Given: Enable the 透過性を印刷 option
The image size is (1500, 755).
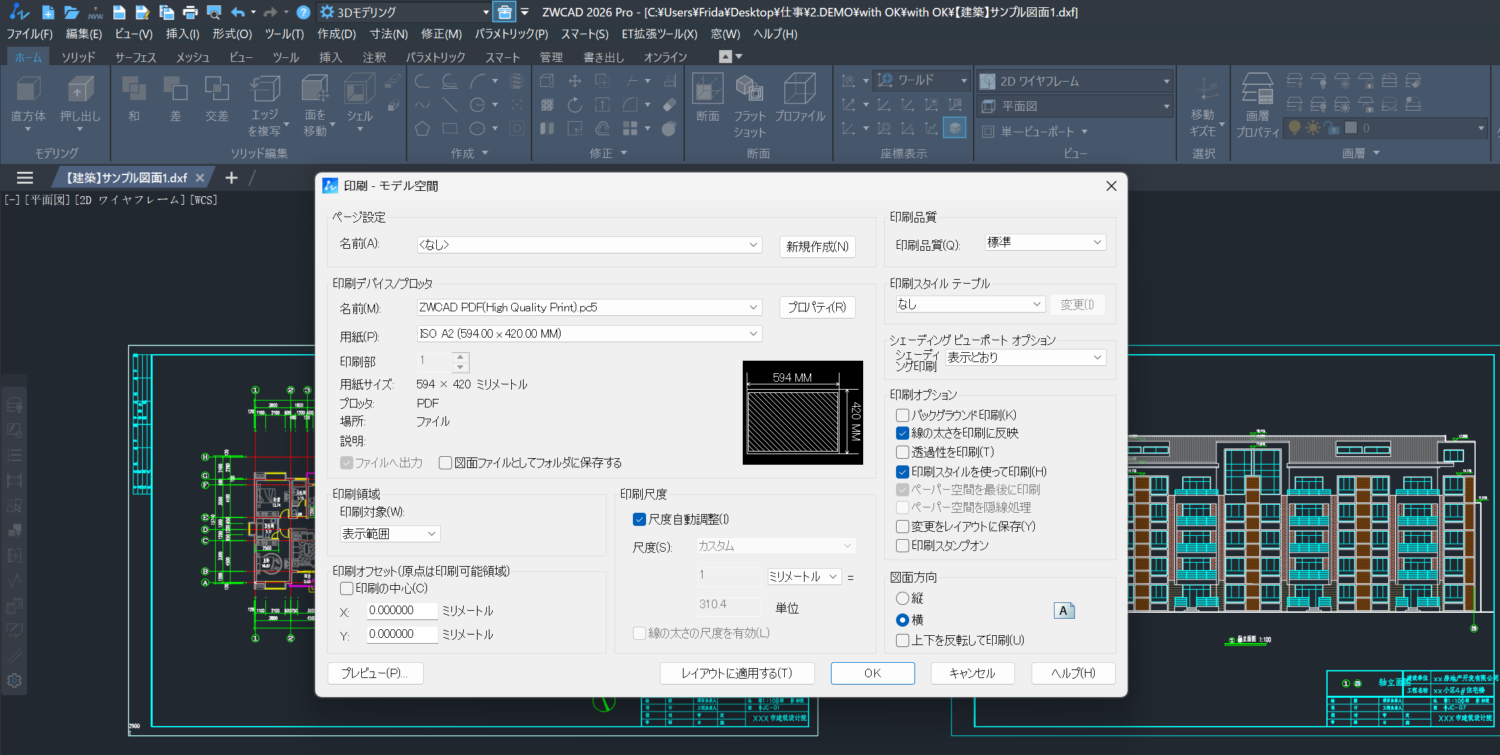Looking at the screenshot, I should point(902,452).
